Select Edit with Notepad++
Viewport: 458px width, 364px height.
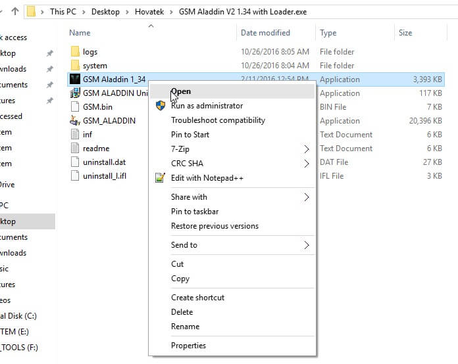click(x=232, y=178)
